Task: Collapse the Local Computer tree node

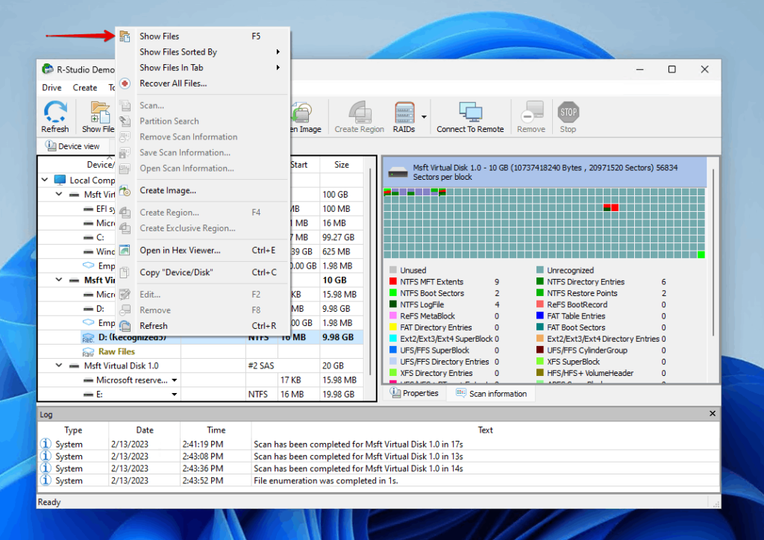Action: pos(45,180)
